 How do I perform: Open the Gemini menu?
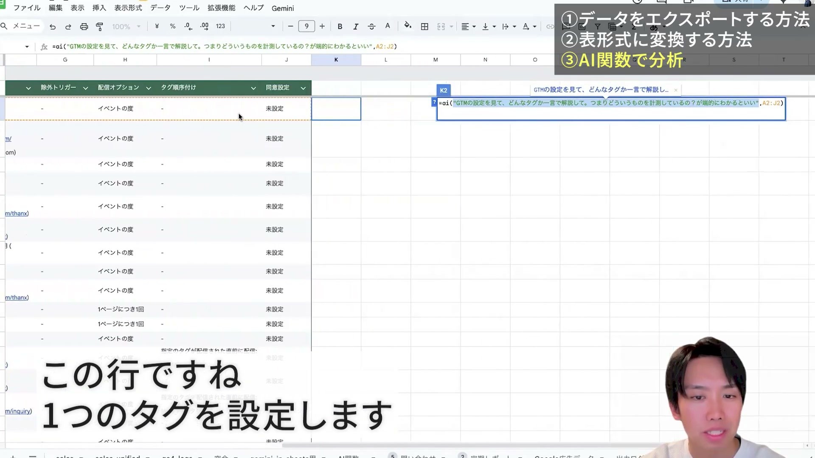[x=283, y=8]
